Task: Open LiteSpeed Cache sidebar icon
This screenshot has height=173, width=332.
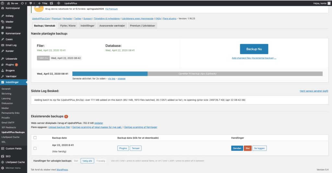Action: (3, 162)
